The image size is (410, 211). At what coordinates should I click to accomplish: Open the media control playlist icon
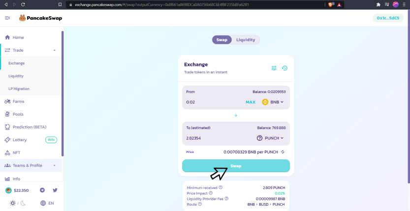point(387,4)
